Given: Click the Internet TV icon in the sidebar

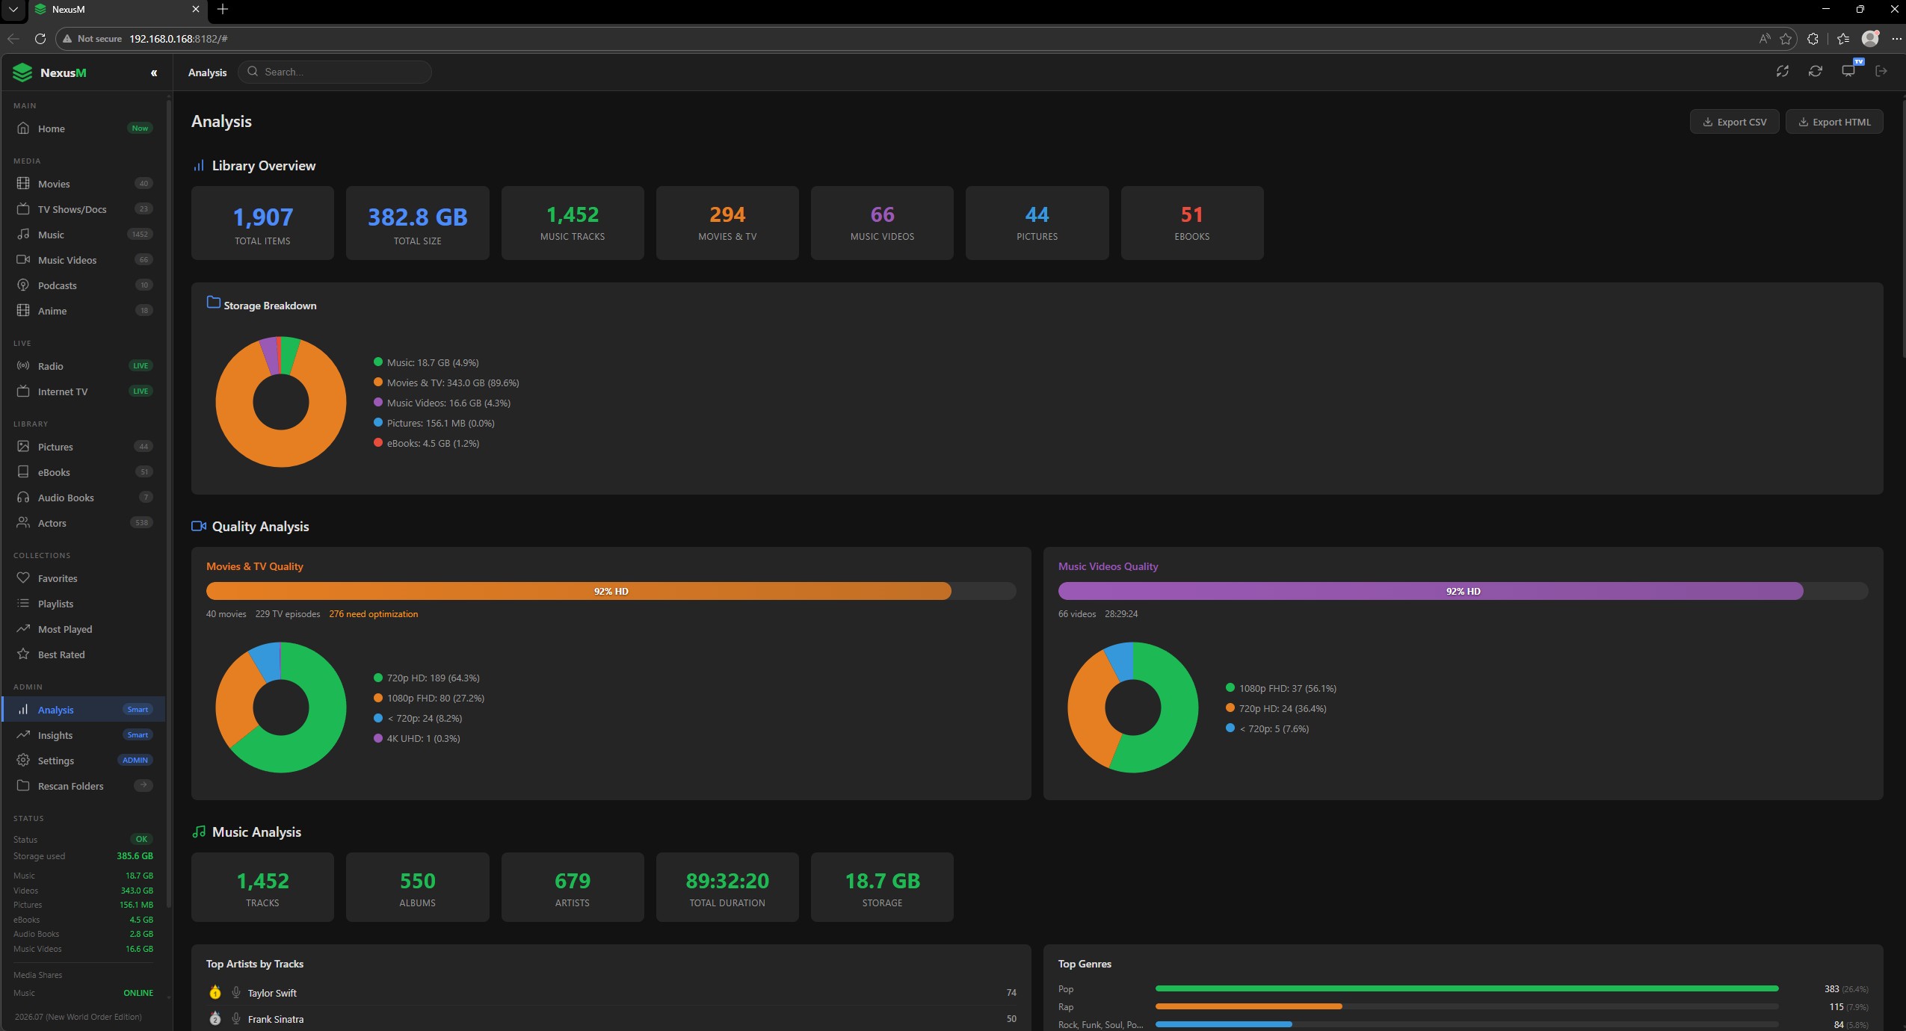Looking at the screenshot, I should point(23,391).
